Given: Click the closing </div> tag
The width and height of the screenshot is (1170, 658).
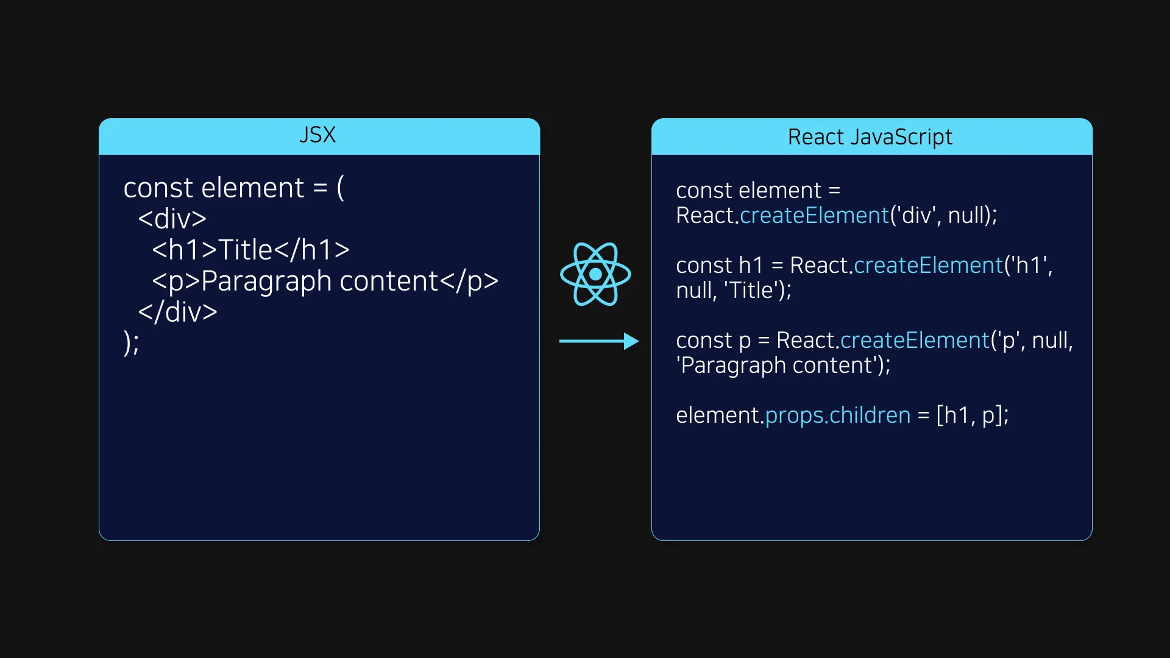Looking at the screenshot, I should (177, 312).
